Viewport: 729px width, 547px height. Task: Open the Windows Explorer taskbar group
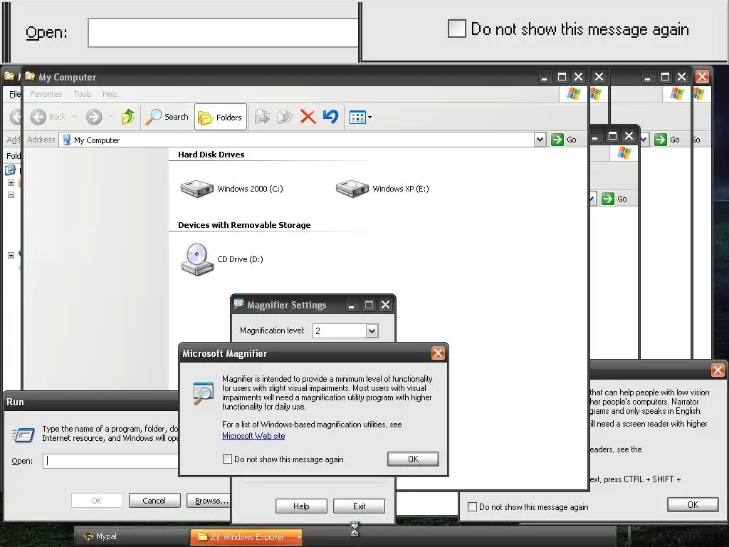click(x=246, y=537)
